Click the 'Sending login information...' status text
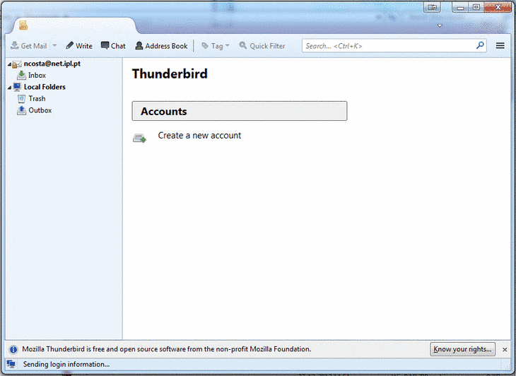Screen dimensions: 516x376 tap(66, 365)
